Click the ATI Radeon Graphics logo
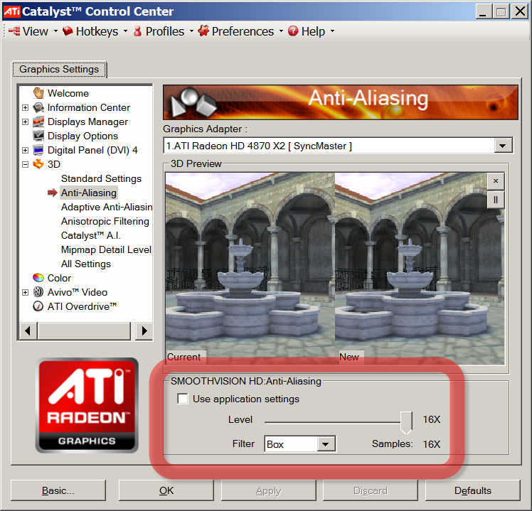Image resolution: width=532 pixels, height=511 pixels. pyautogui.click(x=87, y=406)
